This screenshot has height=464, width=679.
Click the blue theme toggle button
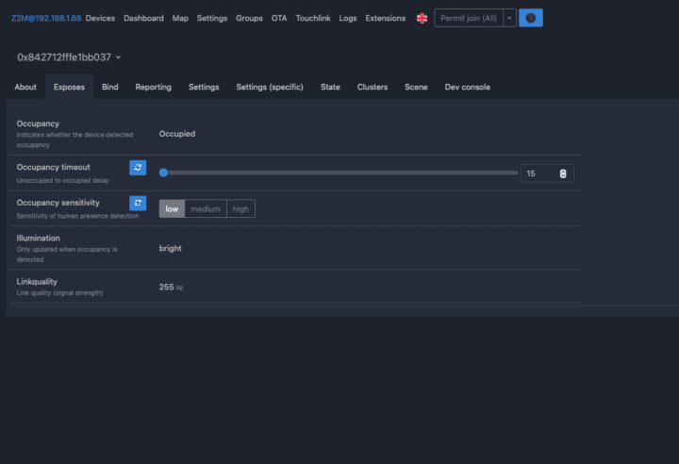[x=531, y=18]
